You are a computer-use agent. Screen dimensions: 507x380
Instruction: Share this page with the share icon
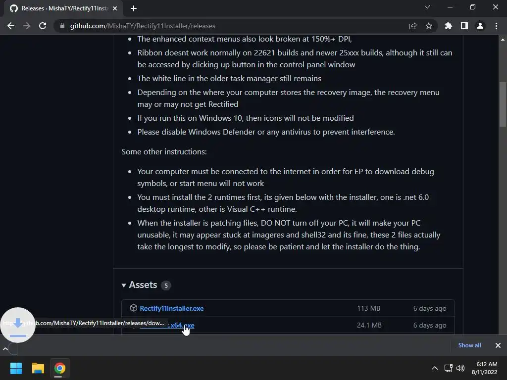pyautogui.click(x=413, y=26)
